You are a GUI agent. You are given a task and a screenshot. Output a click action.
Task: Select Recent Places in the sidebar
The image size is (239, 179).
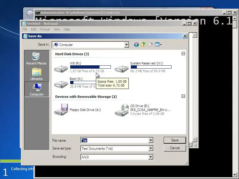pyautogui.click(x=36, y=58)
